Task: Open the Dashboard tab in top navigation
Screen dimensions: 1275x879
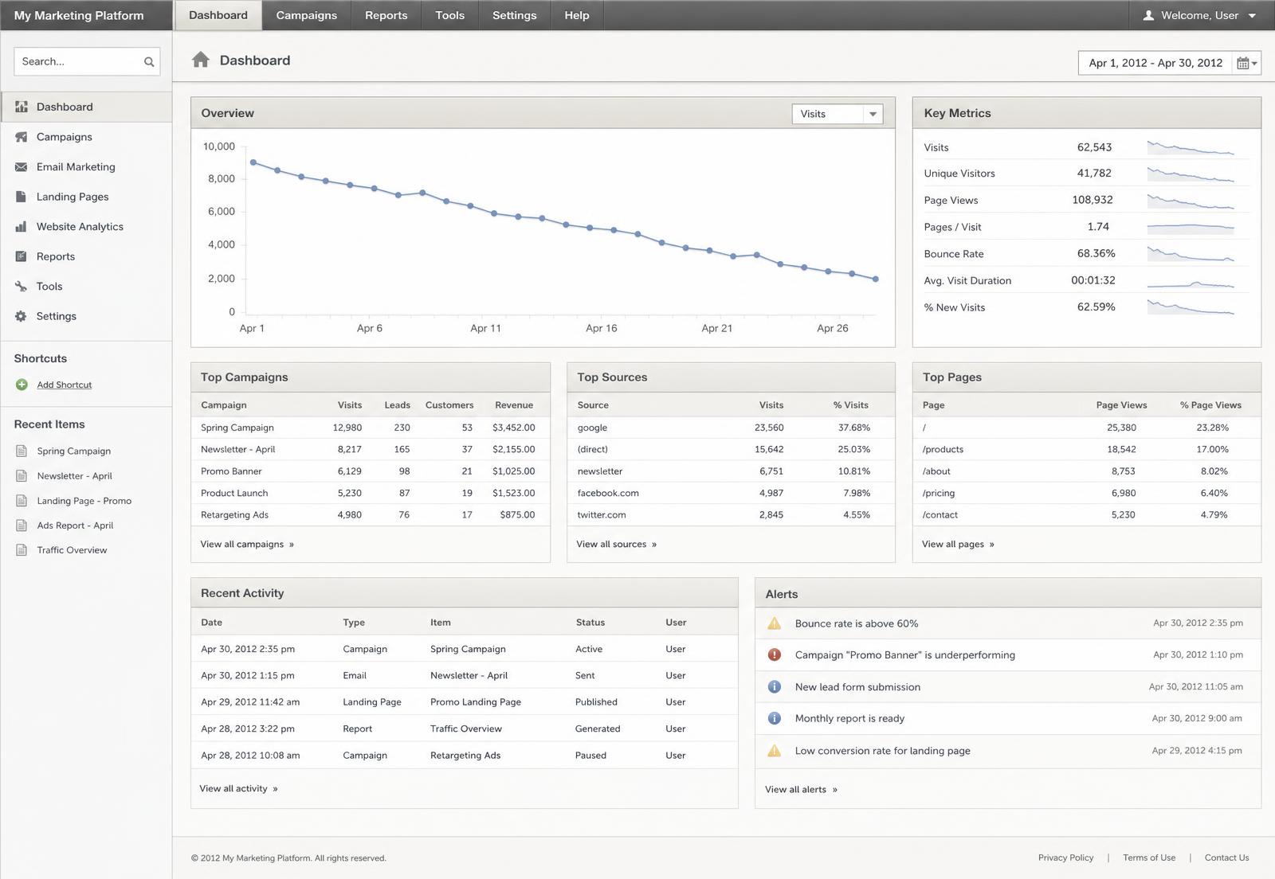Action: pos(218,15)
